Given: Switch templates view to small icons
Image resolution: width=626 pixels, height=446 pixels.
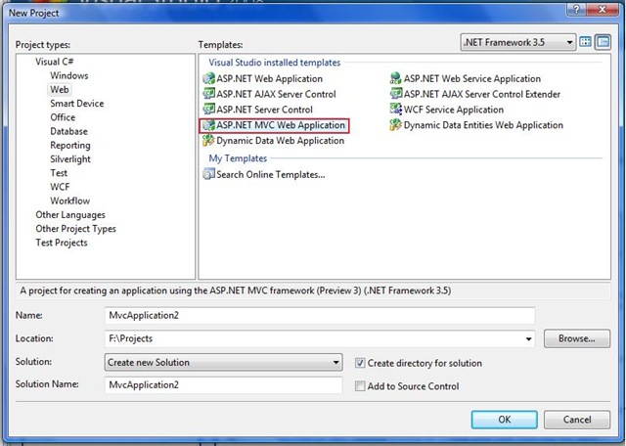Looking at the screenshot, I should tap(603, 42).
